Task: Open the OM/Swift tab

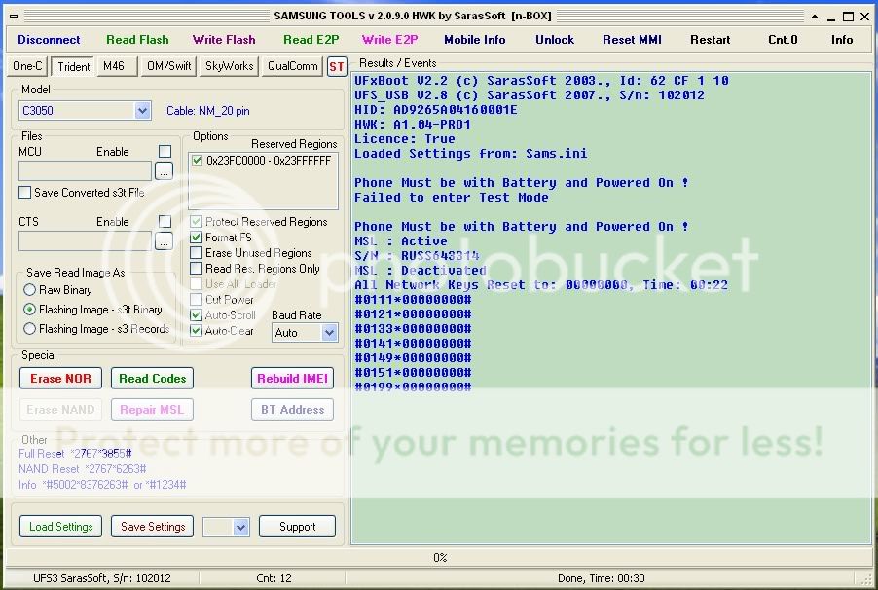Action: (168, 66)
